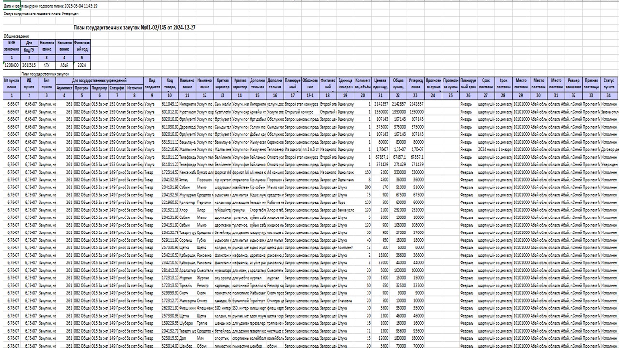This screenshot has height=348, width=619.
Task: Click the merged 'Для государственных учреждений' header
Action: (99, 80)
